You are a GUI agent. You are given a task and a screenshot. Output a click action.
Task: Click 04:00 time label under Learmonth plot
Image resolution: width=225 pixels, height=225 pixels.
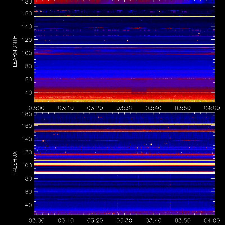pyautogui.click(x=212, y=108)
